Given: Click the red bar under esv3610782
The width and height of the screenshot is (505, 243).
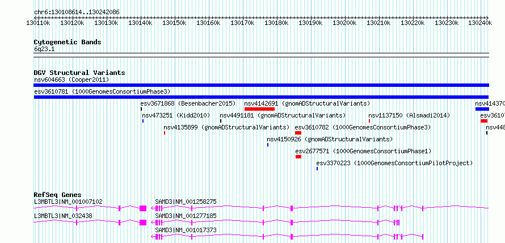Looking at the screenshot, I should [x=298, y=133].
